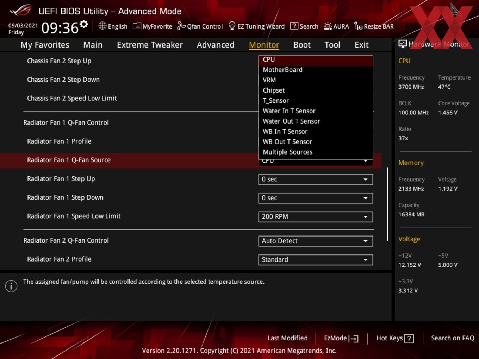Screen dimensions: 479x359
Task: Open AURA lighting icon
Action: [328, 26]
